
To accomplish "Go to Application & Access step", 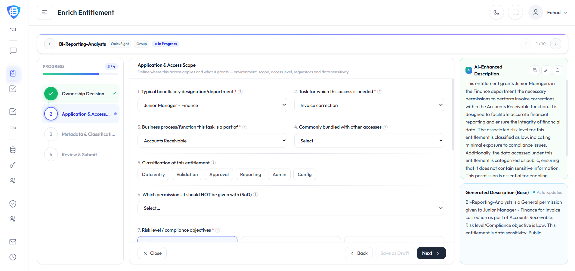I will [81, 114].
